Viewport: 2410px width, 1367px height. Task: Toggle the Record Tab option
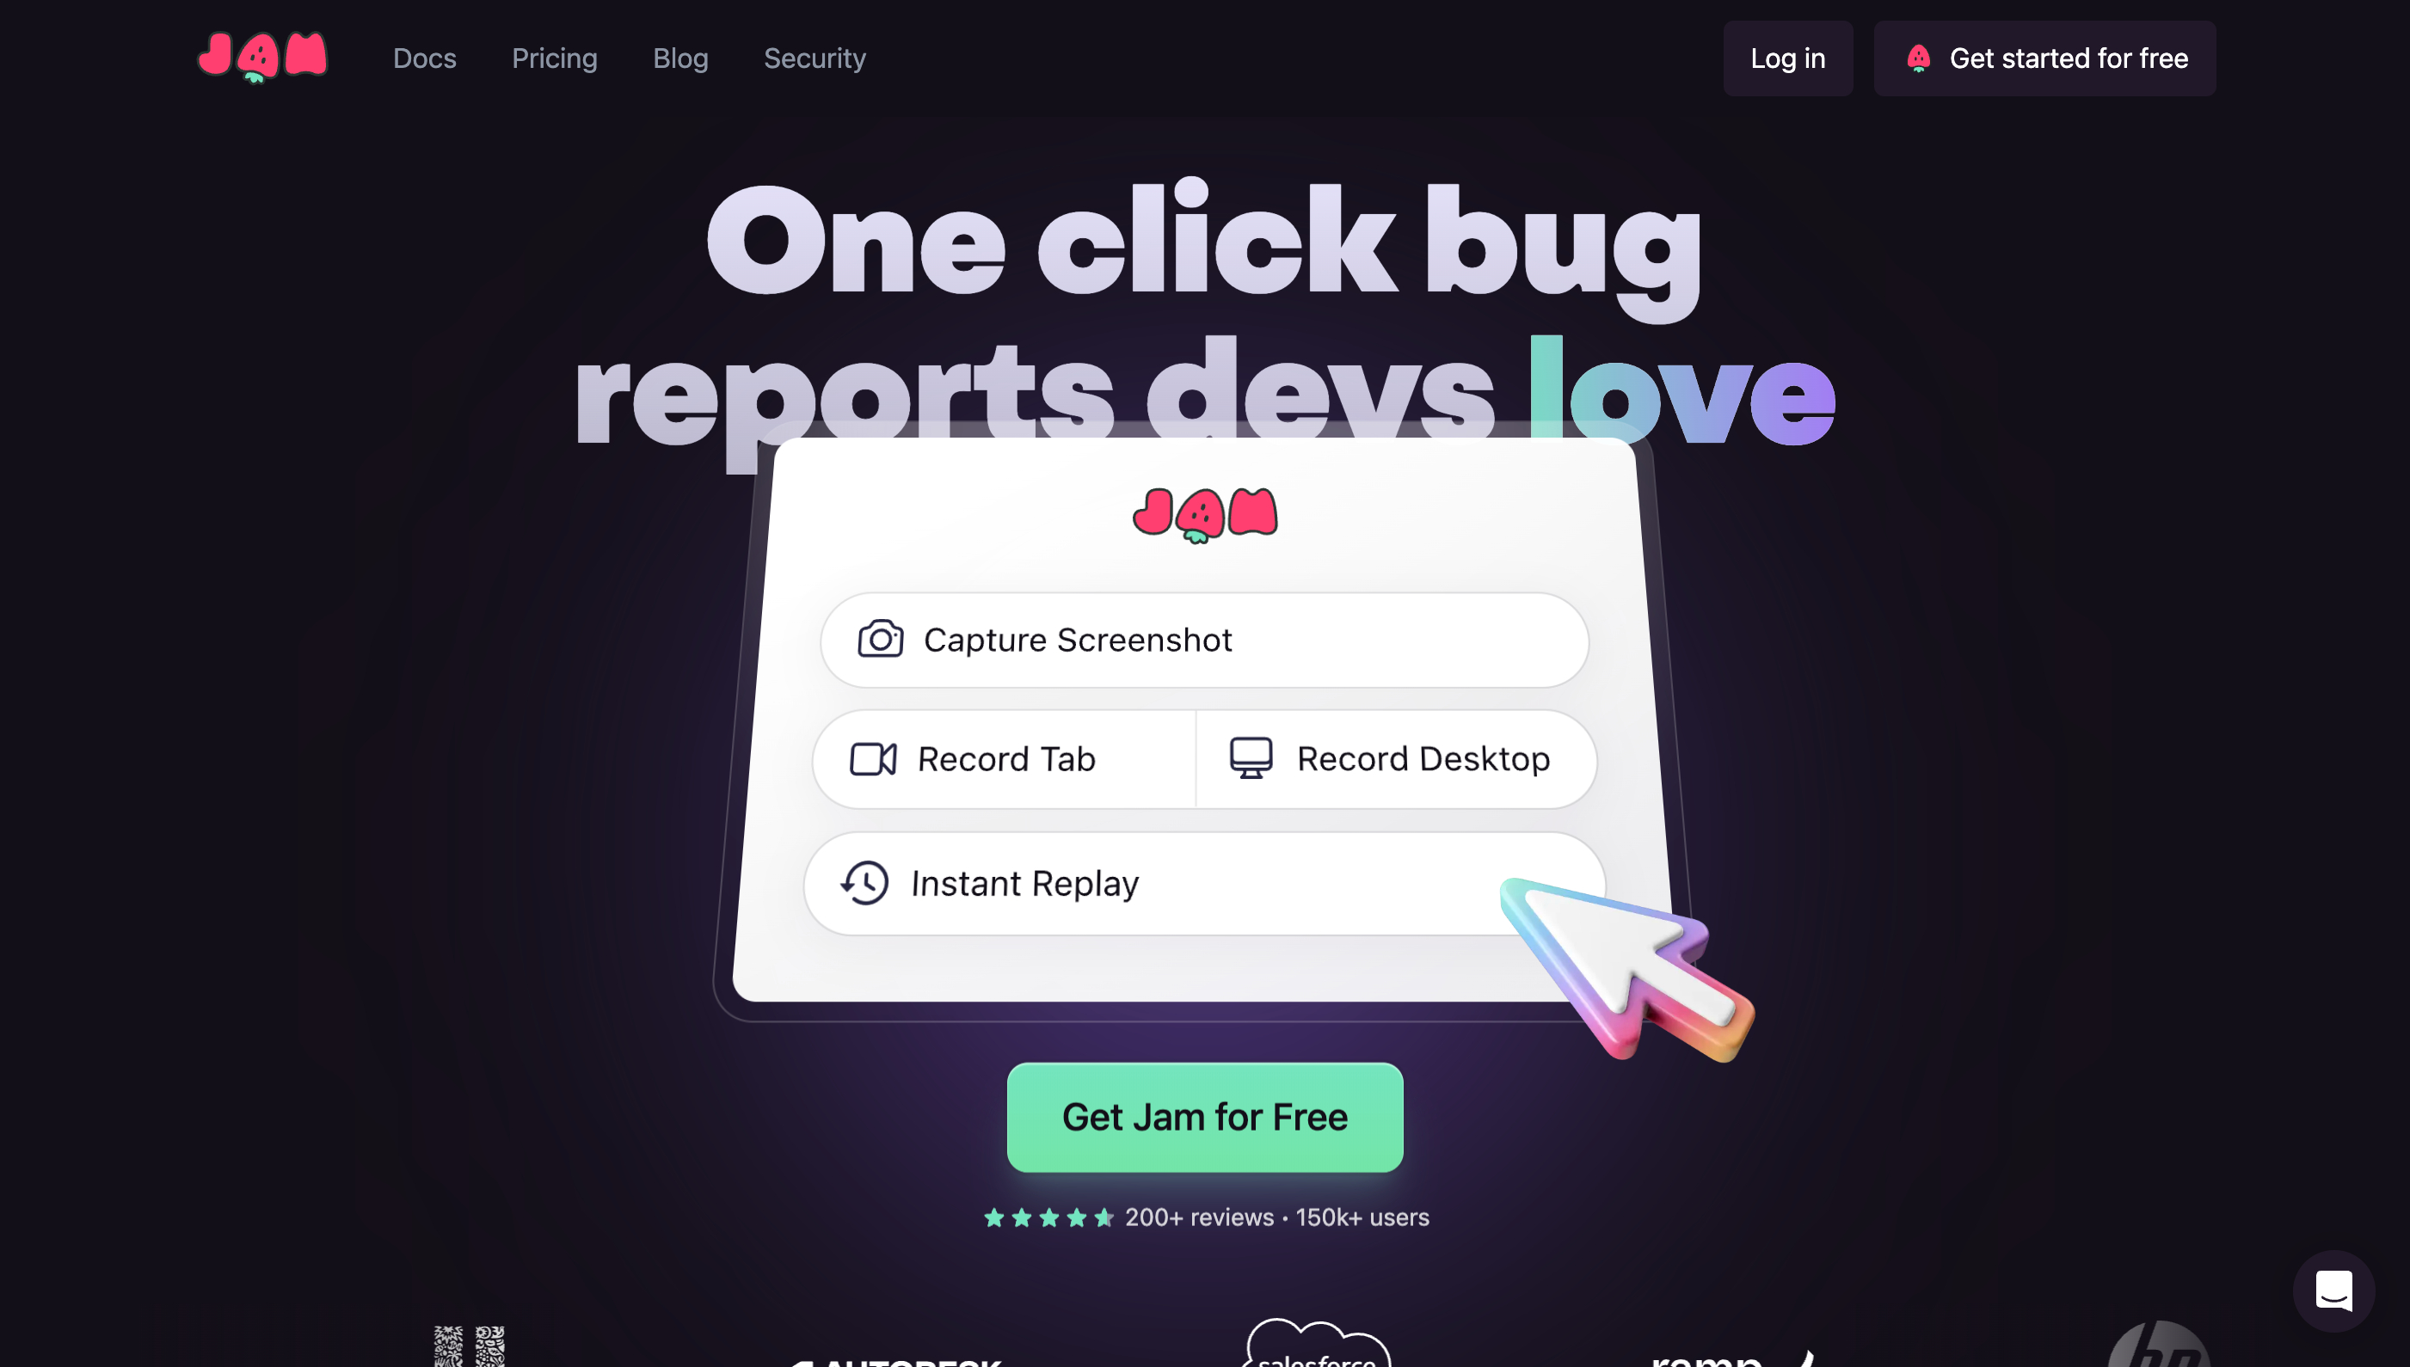(x=1001, y=760)
